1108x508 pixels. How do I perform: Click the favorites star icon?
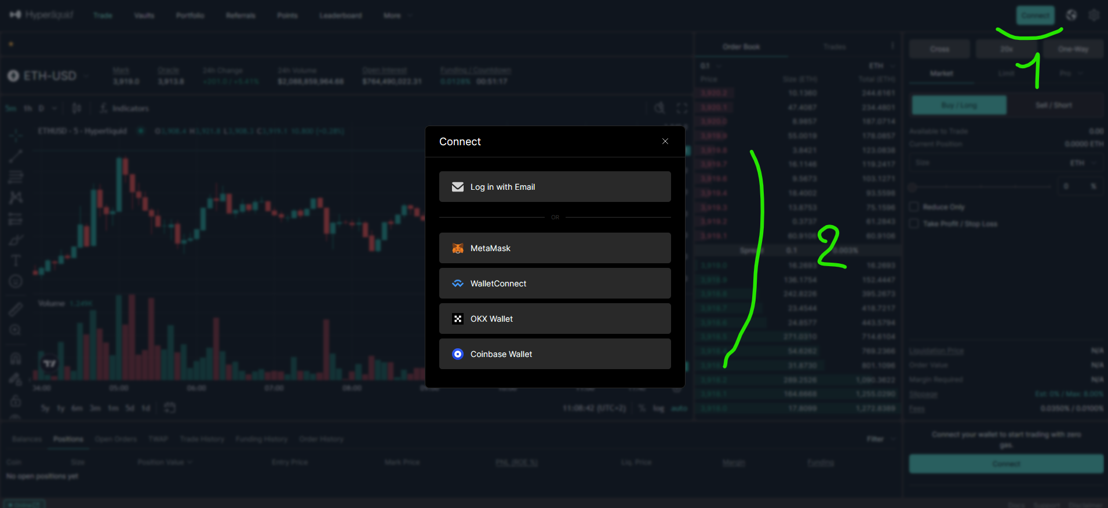(x=11, y=44)
